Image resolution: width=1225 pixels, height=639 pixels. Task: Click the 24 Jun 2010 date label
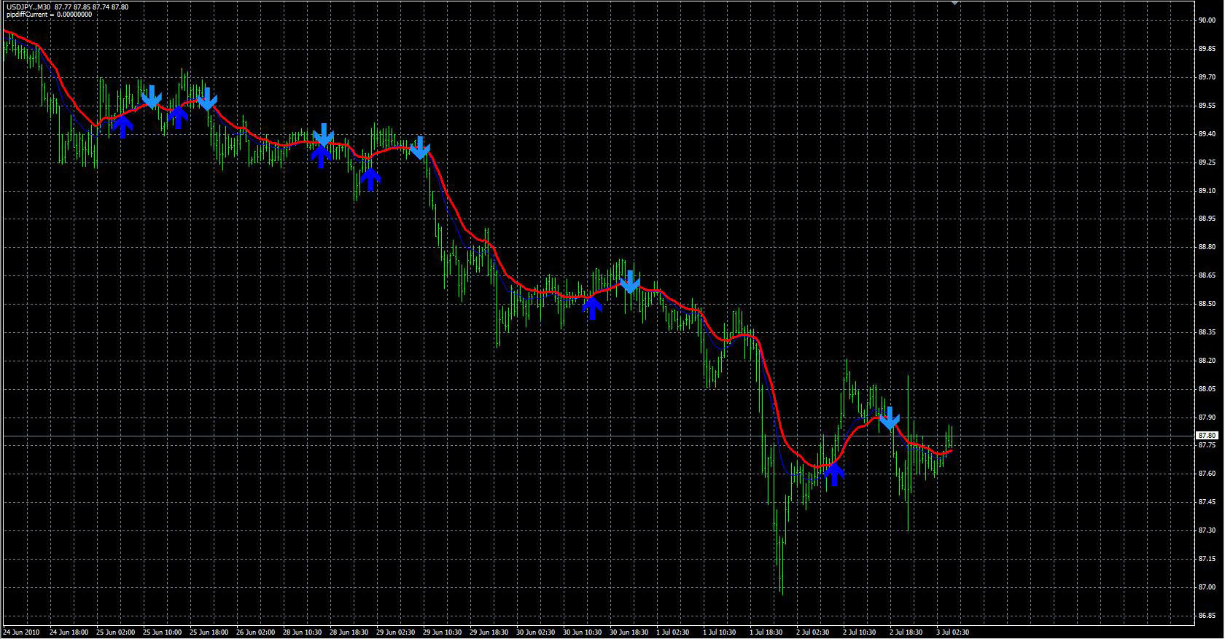click(x=23, y=632)
